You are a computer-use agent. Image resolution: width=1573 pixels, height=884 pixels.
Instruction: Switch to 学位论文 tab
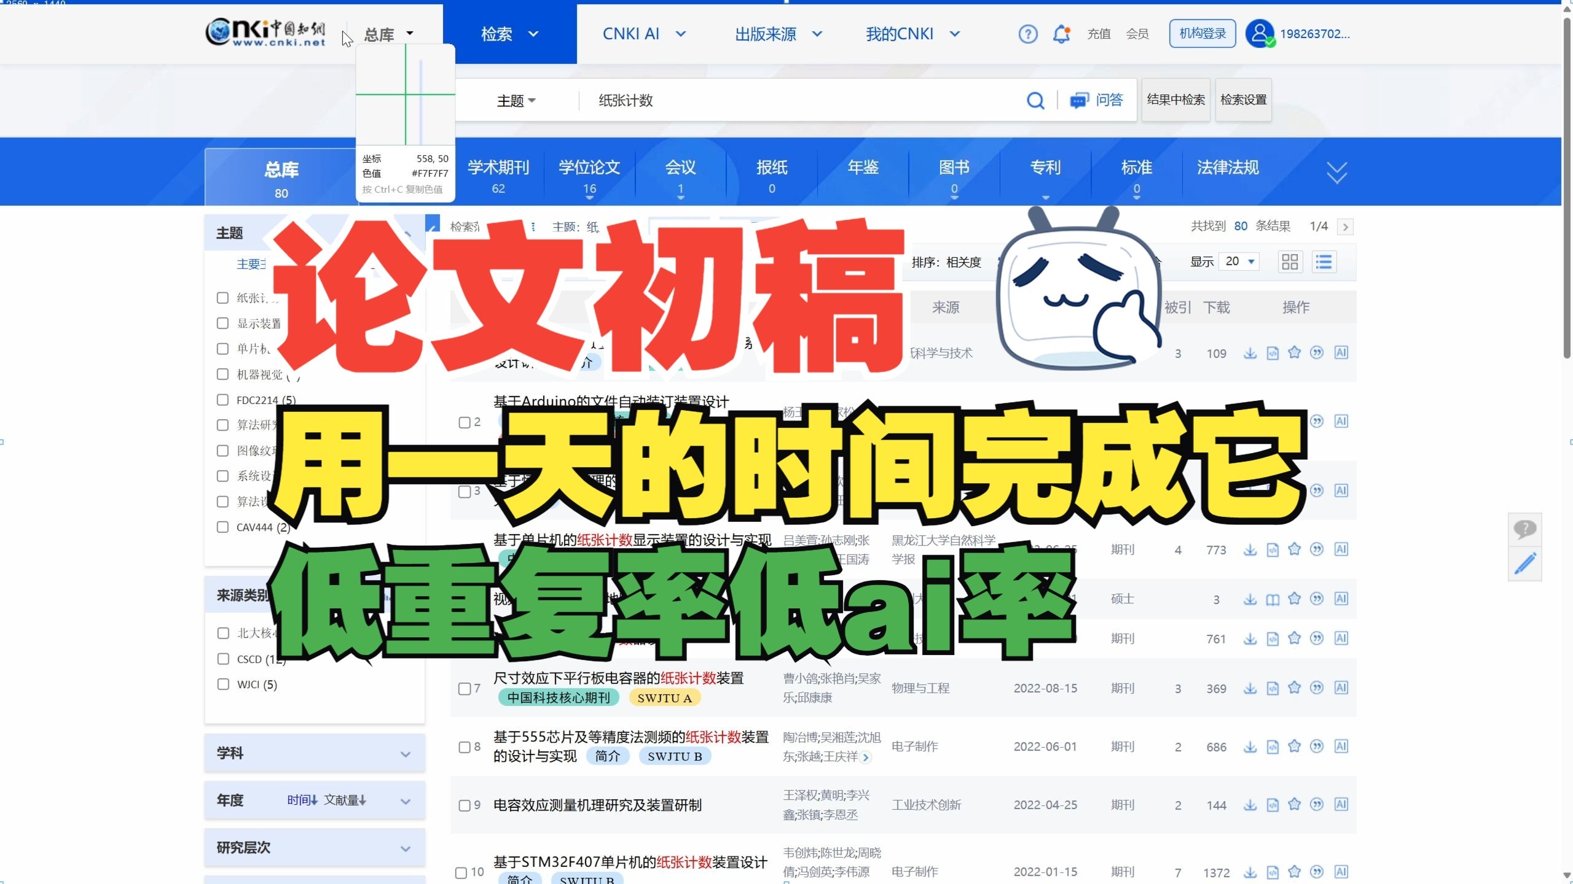coord(589,176)
